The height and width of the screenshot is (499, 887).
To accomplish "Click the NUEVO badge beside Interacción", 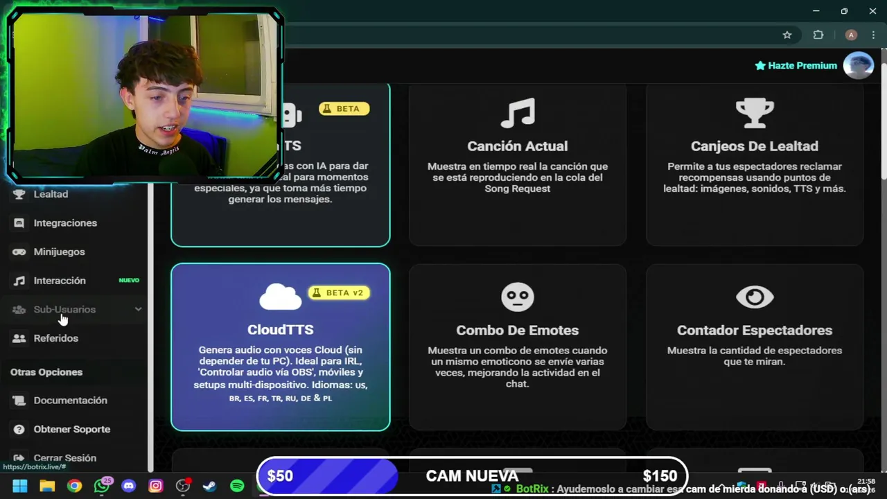I will coord(129,281).
